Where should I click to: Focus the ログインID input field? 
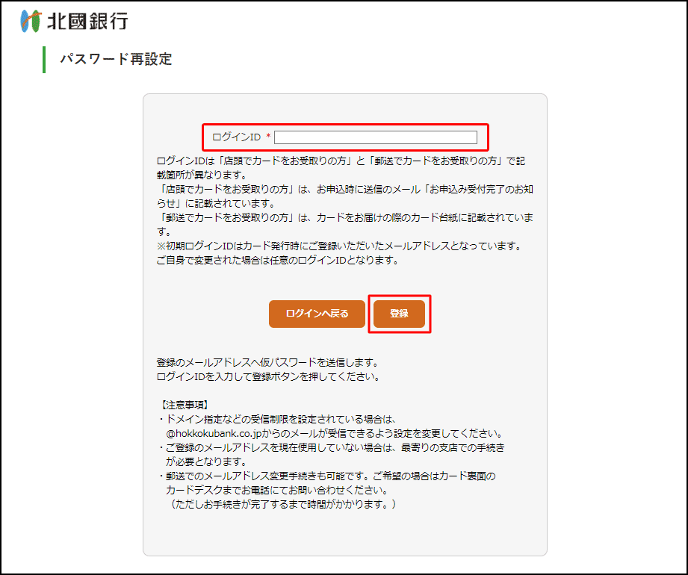pyautogui.click(x=376, y=137)
